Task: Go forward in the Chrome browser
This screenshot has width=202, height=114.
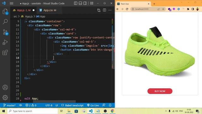Action: click(122, 9)
